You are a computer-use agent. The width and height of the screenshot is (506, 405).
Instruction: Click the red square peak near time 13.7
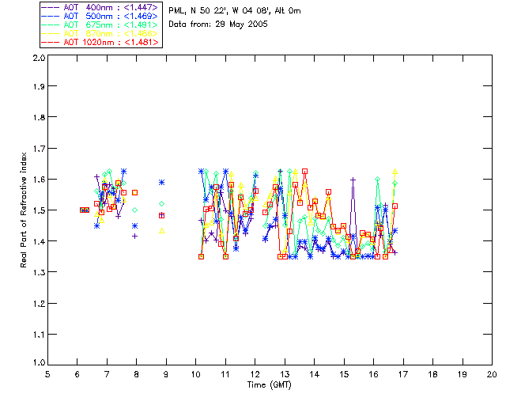pyautogui.click(x=304, y=171)
